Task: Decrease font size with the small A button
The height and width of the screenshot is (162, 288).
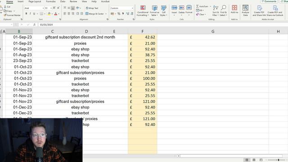Action: click(58, 8)
